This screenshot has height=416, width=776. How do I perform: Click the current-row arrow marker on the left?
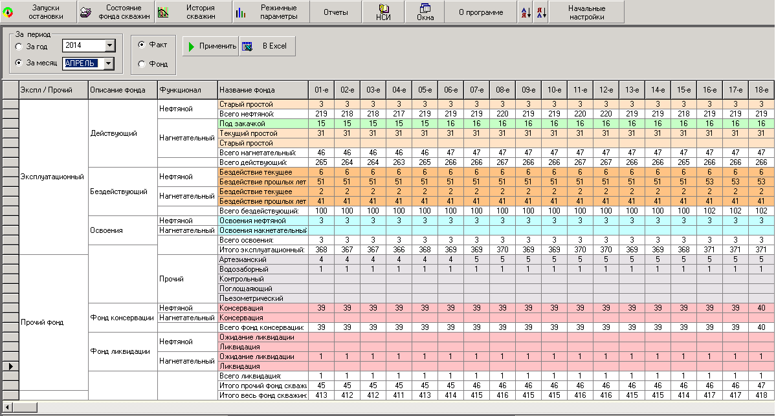coord(10,366)
